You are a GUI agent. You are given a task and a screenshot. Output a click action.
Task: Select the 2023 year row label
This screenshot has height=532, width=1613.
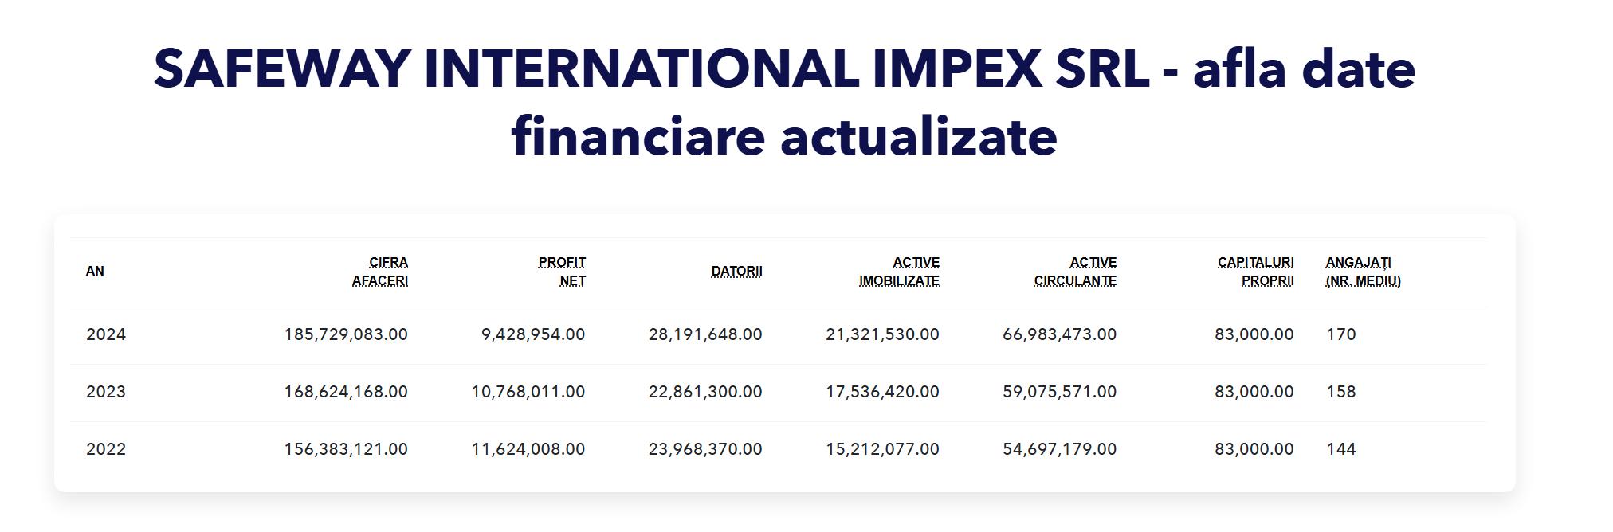click(x=106, y=392)
